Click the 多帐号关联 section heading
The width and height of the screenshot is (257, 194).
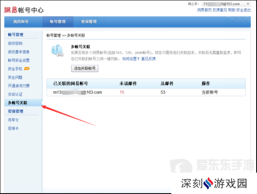[81, 47]
